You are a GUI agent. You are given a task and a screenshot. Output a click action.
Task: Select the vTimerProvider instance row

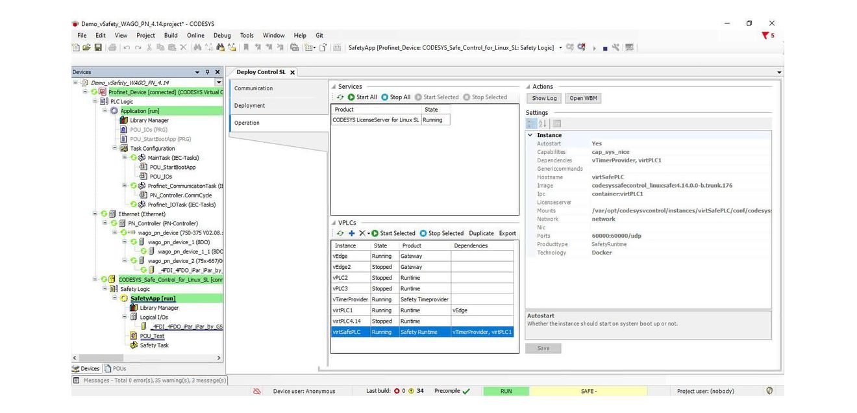tap(423, 299)
